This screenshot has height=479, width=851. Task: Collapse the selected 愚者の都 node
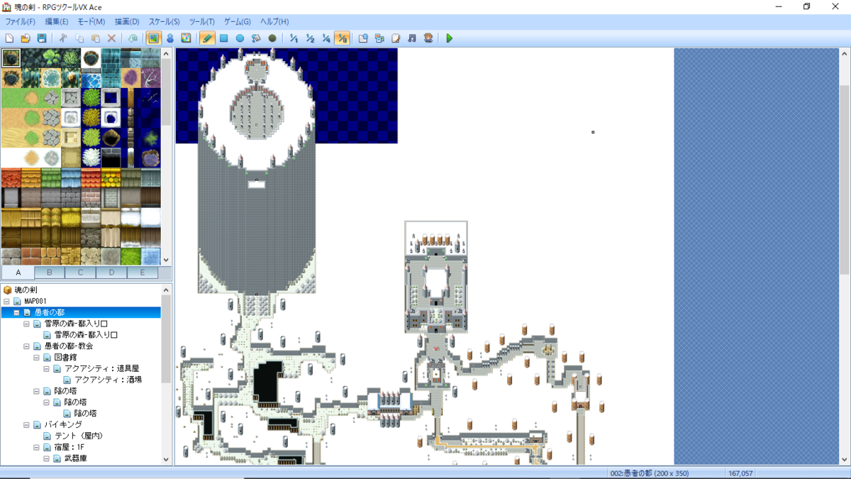coord(16,312)
